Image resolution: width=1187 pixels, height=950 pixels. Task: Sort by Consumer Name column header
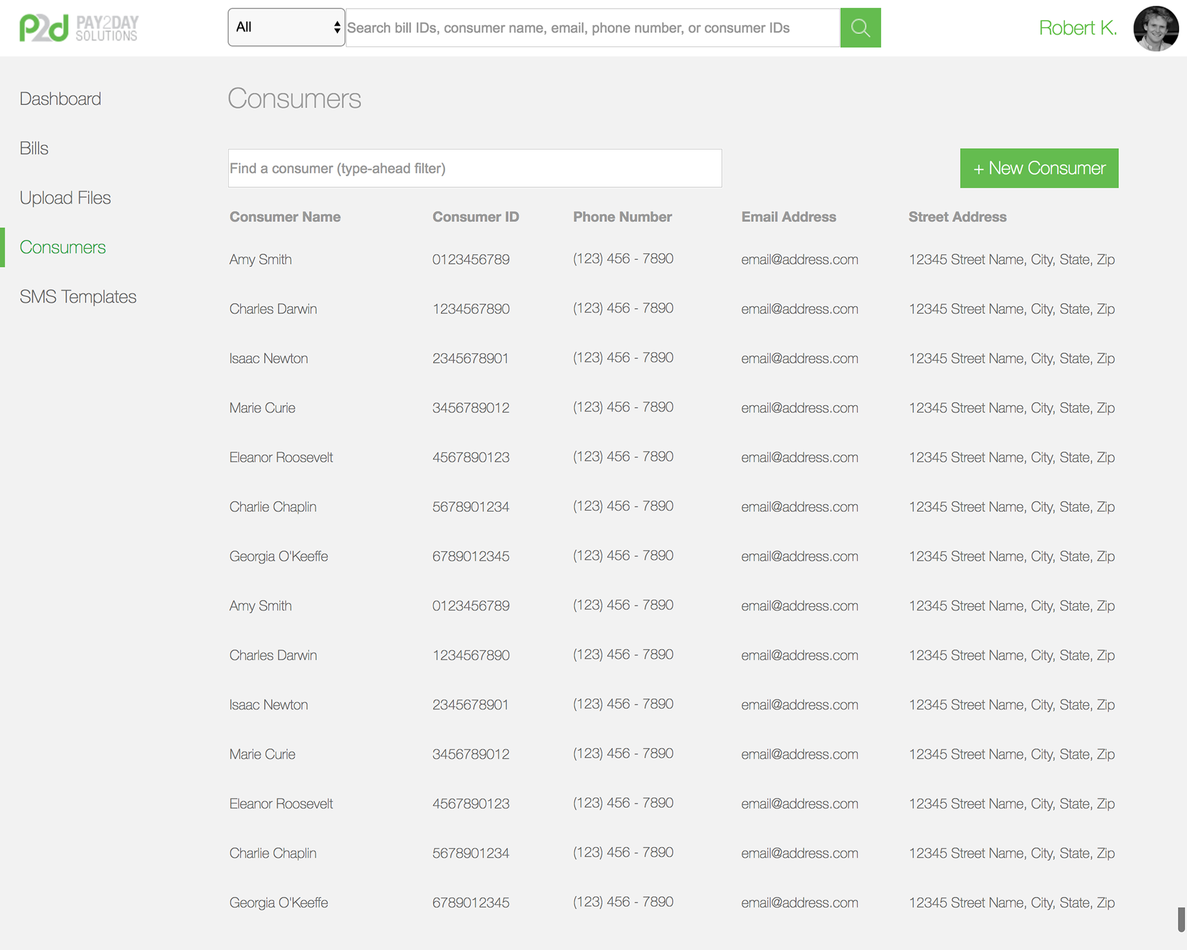(x=285, y=217)
